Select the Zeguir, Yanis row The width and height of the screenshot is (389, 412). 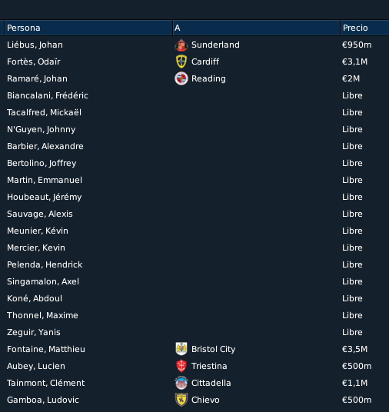194,332
